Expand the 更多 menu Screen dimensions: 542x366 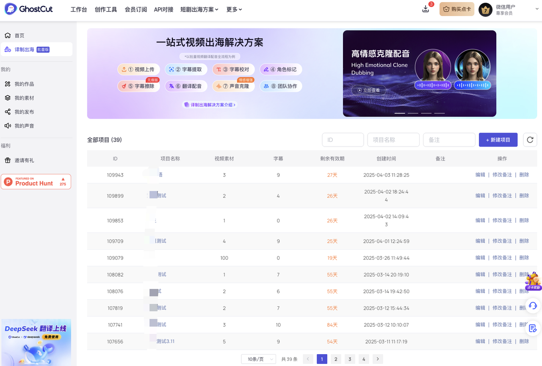click(234, 9)
